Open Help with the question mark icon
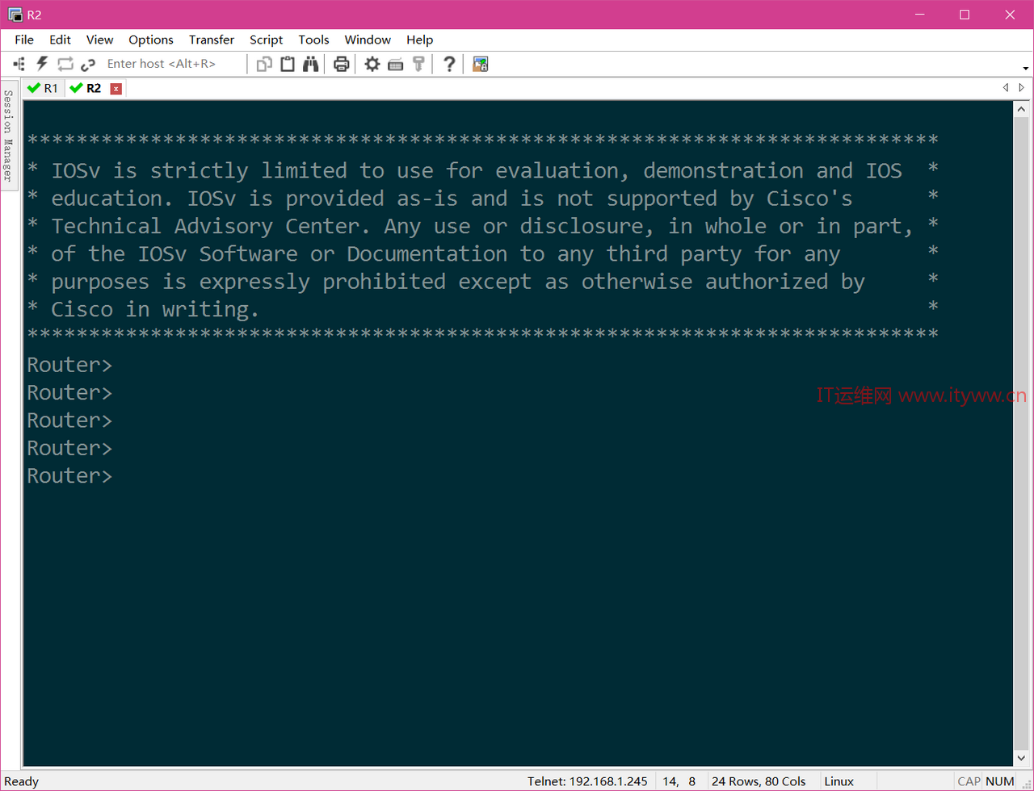This screenshot has height=791, width=1034. click(449, 64)
